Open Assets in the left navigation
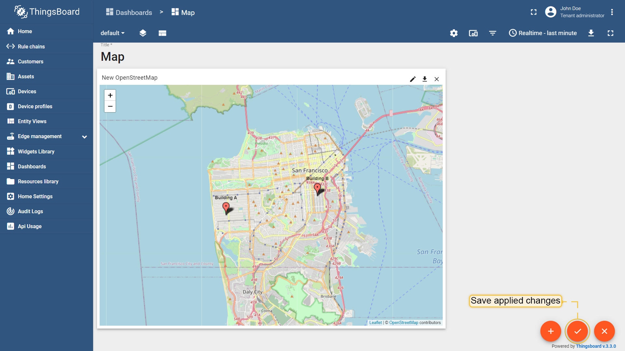Image resolution: width=625 pixels, height=351 pixels. (46, 76)
